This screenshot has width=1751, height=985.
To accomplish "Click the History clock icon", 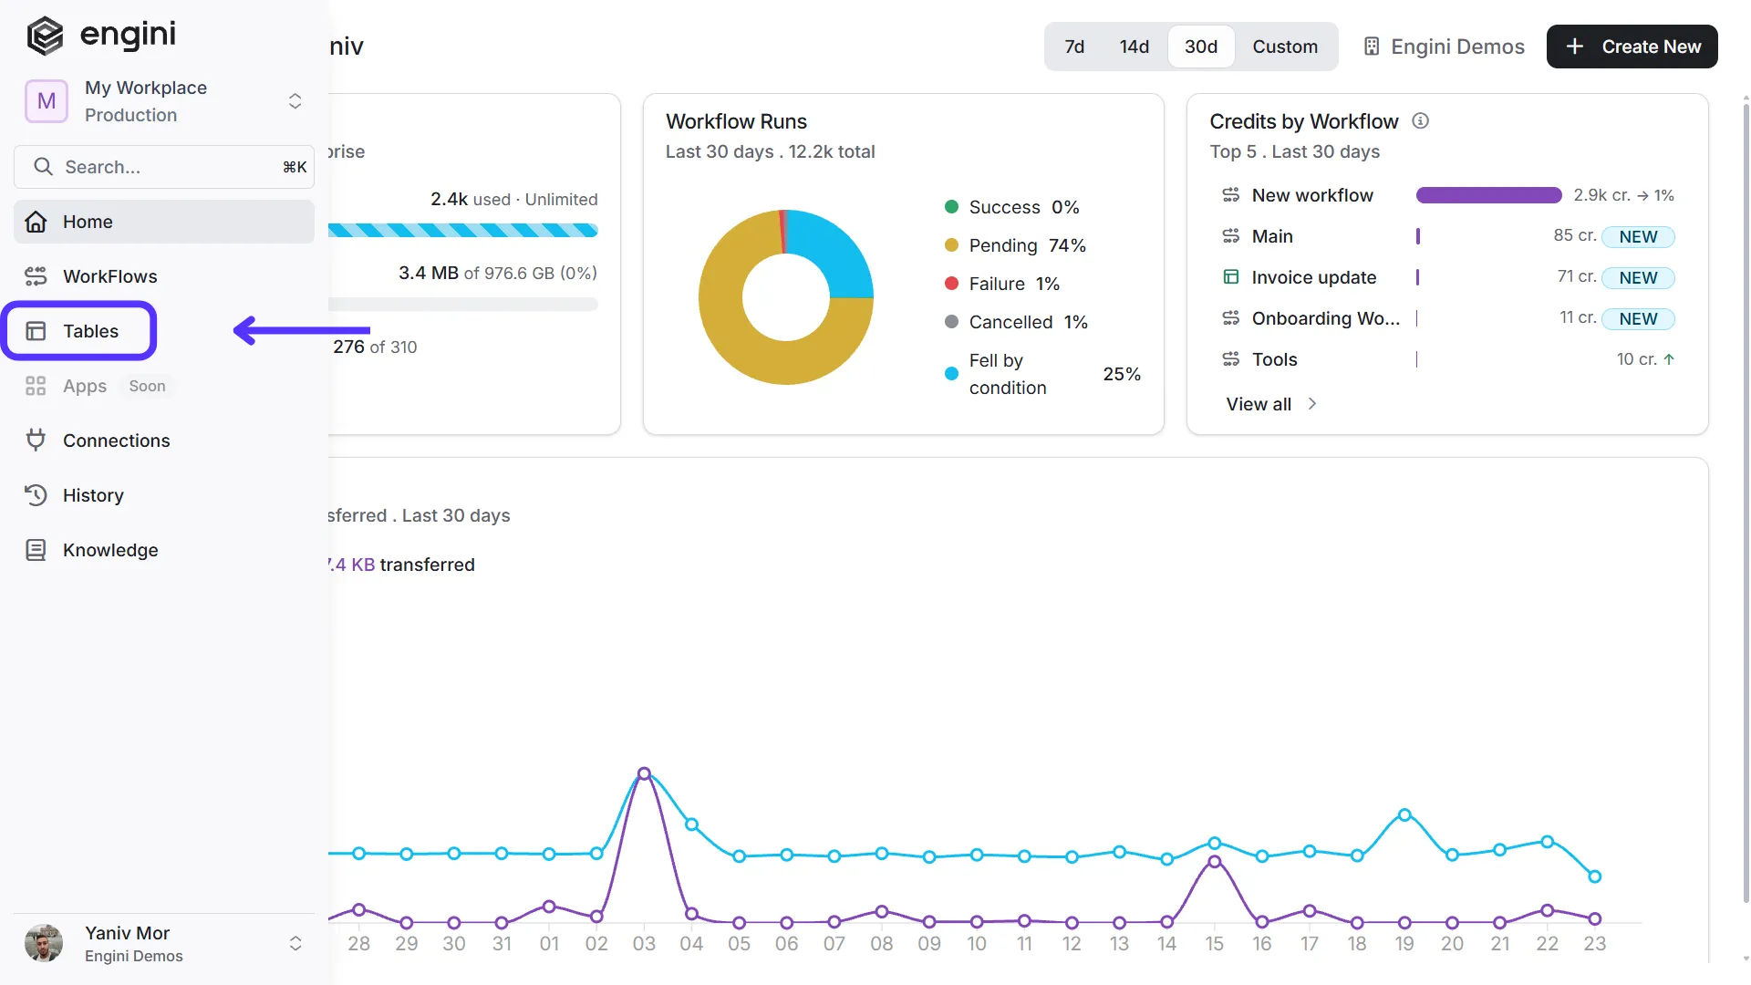I will (36, 495).
